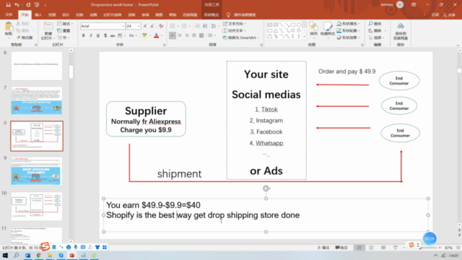The width and height of the screenshot is (462, 260).
Task: Click Reset slide button
Action: tap(64, 30)
